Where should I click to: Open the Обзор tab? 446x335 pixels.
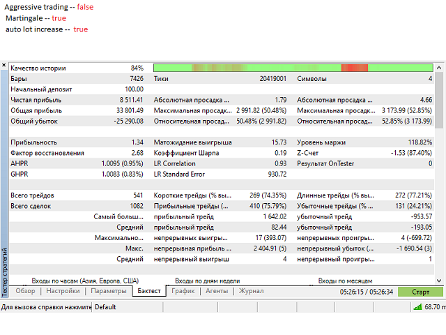pos(26,292)
